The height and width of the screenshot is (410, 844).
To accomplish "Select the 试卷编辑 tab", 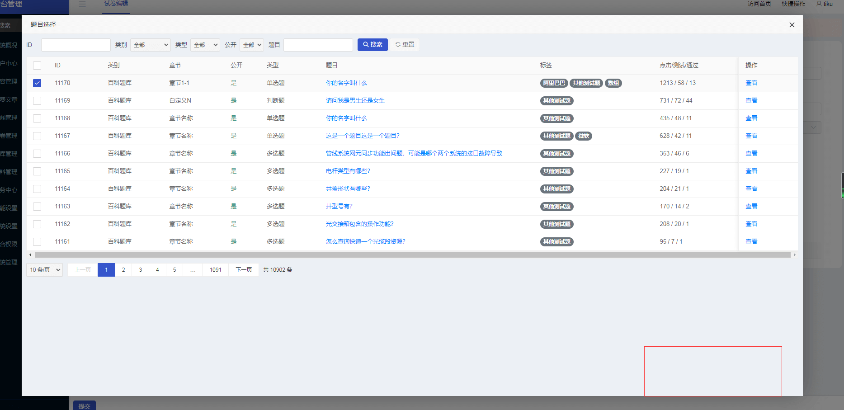I will [x=116, y=4].
